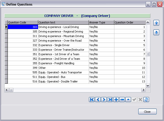
Task: Click the edit record triangle button
Action: [128, 100]
